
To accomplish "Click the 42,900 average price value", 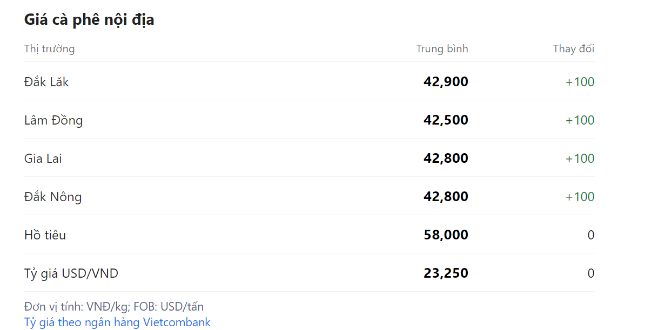I will (446, 82).
